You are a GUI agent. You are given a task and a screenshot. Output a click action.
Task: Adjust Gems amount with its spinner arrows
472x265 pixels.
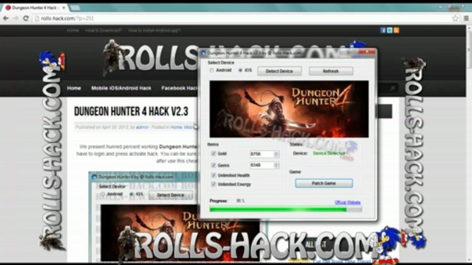coord(276,165)
